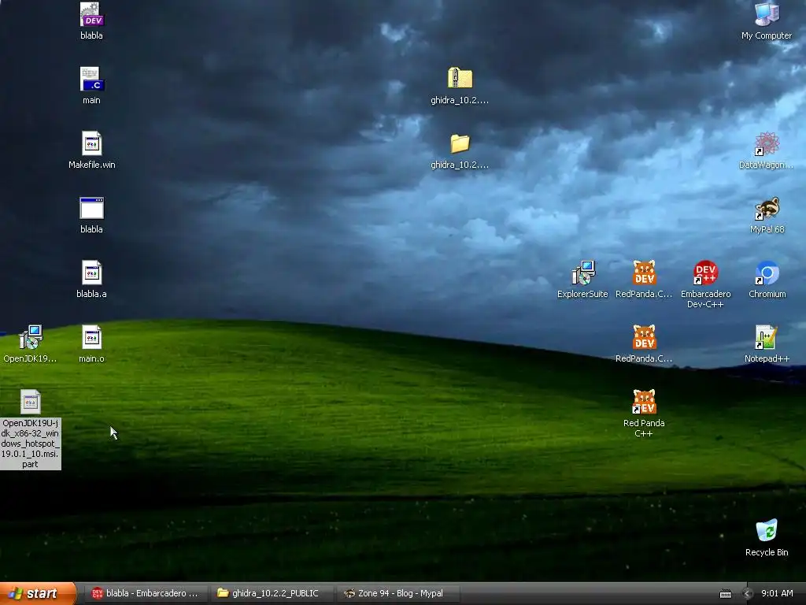Image resolution: width=806 pixels, height=605 pixels.
Task: Select the highlighted OpenJDK19U msi.part file
Action: point(31,402)
